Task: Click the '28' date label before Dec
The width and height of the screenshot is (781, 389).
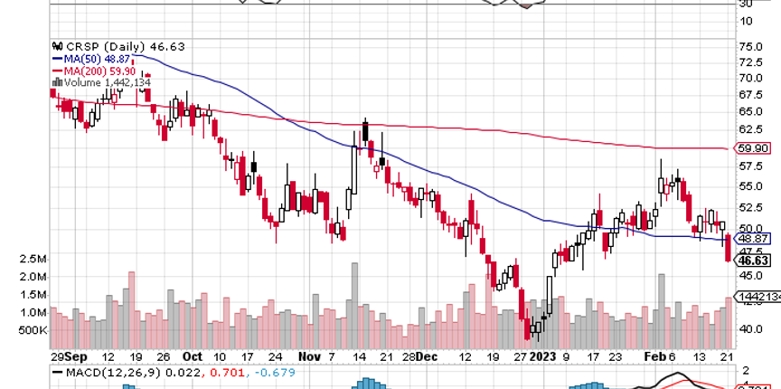Action: pyautogui.click(x=409, y=357)
